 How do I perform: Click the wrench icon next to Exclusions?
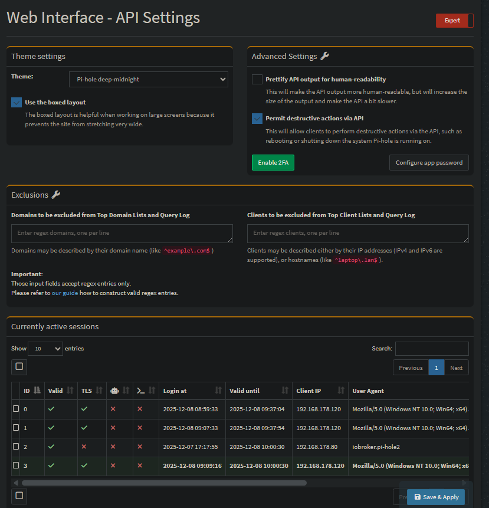click(x=56, y=195)
